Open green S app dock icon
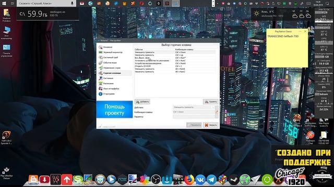The image size is (334, 187). click(x=78, y=180)
